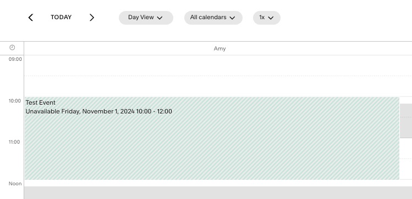Click the Noon time label
Viewport: 412px width, 199px height.
tap(15, 184)
